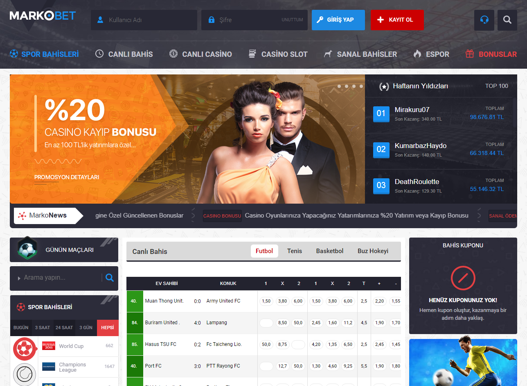Open the Espor main menu
The width and height of the screenshot is (527, 386).
click(x=431, y=54)
